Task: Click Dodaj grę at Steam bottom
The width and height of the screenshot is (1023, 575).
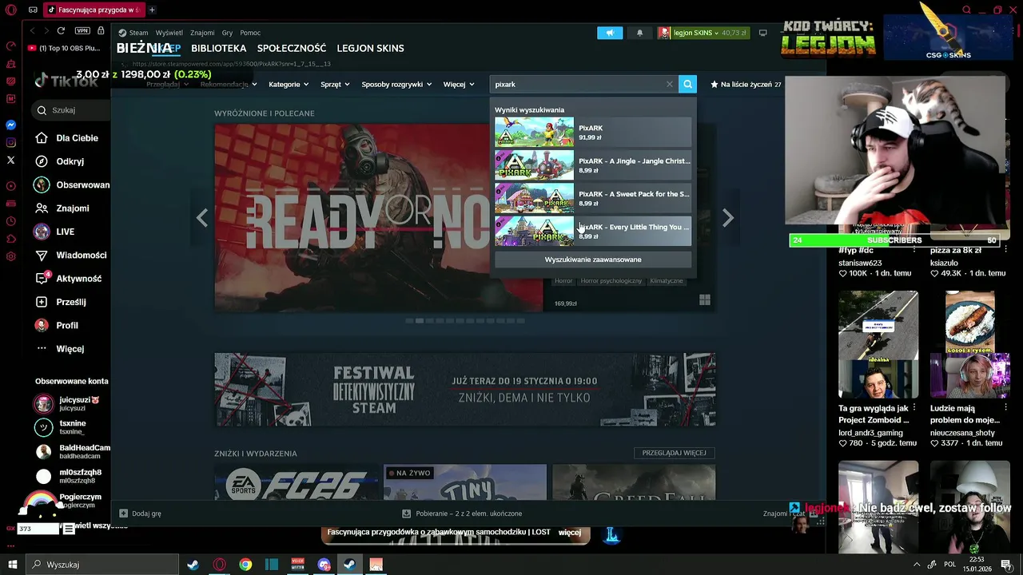Action: tap(140, 514)
